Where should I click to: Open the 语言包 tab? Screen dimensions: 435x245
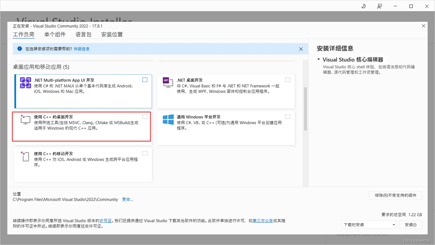pyautogui.click(x=83, y=35)
